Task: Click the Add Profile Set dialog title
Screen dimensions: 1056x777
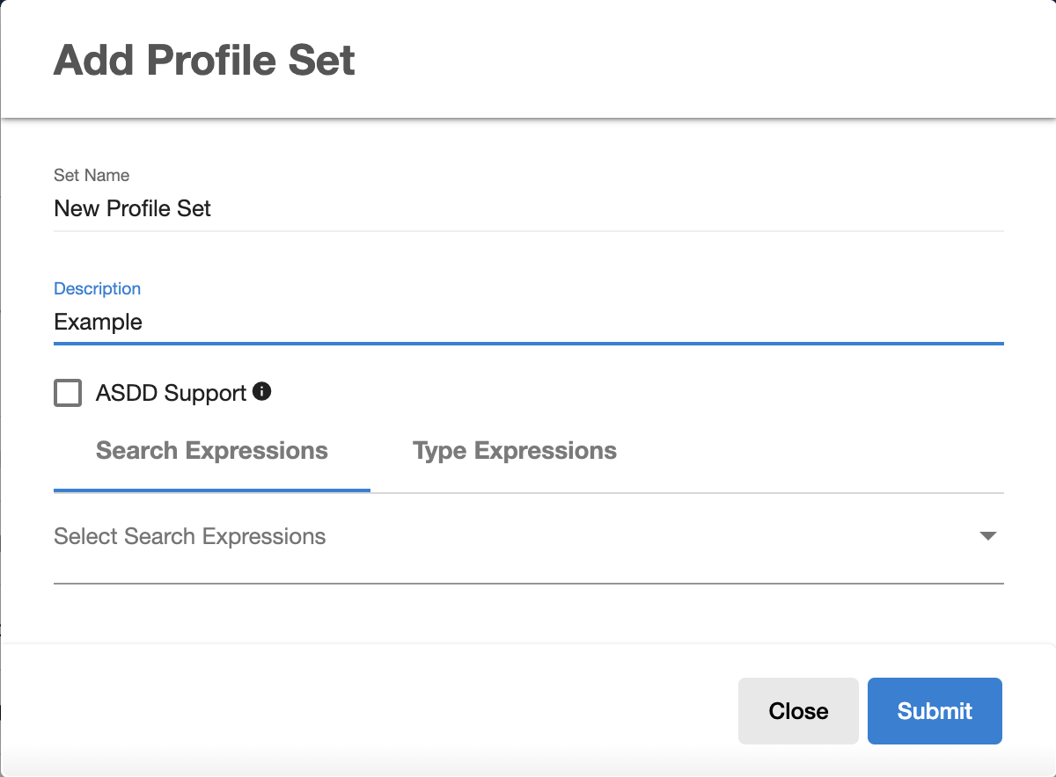Action: tap(203, 59)
